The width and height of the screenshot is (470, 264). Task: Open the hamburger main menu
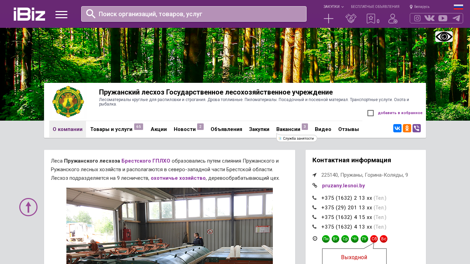(61, 14)
